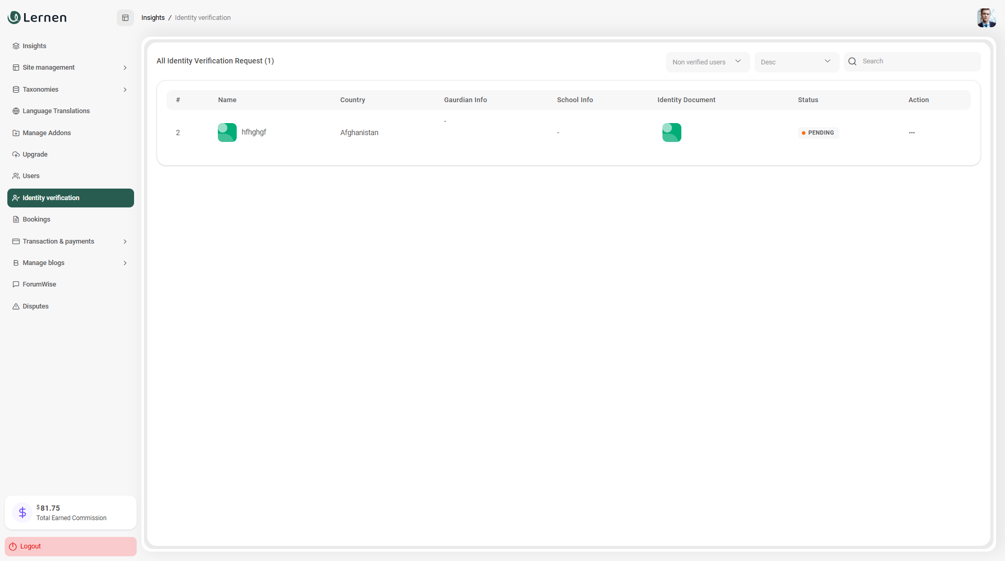Open the Desc sort order dropdown
The width and height of the screenshot is (1005, 561).
[796, 62]
